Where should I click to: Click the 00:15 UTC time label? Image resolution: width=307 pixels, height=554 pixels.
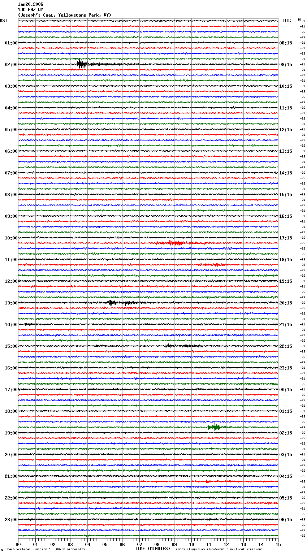(286, 390)
